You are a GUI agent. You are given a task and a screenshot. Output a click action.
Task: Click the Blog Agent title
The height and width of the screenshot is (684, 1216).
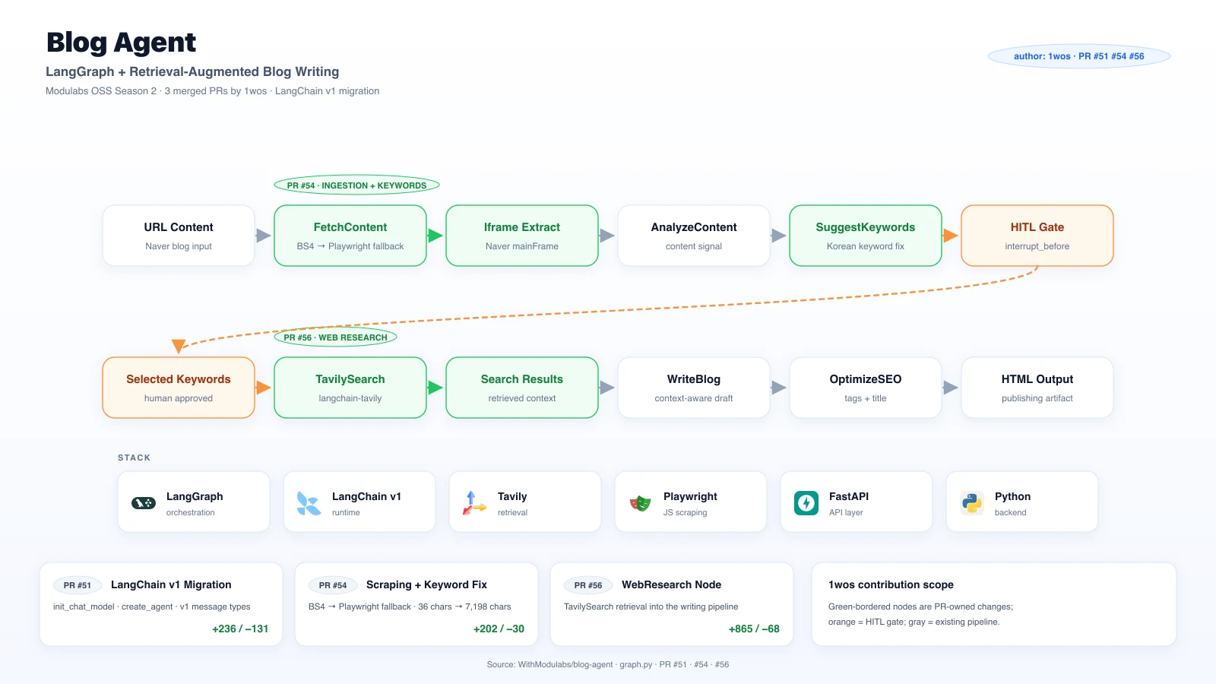click(121, 43)
